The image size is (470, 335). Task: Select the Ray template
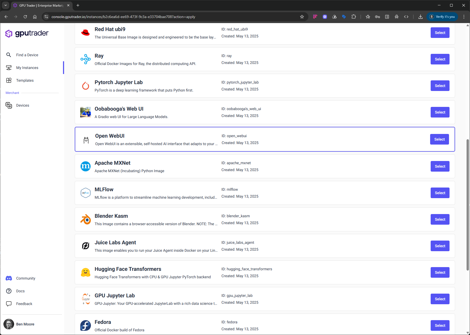click(440, 59)
